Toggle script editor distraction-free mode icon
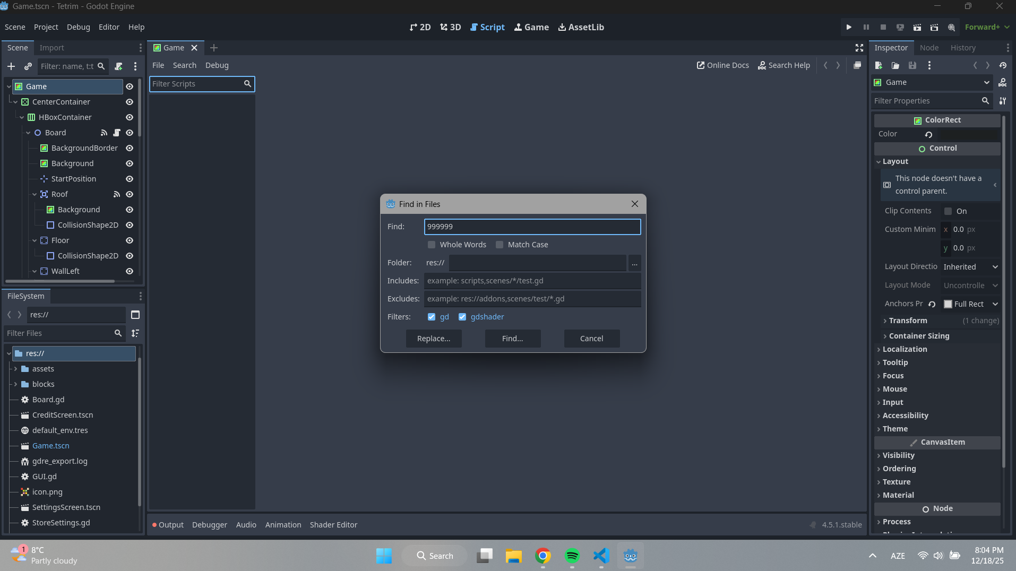Viewport: 1016px width, 571px height. click(x=859, y=48)
